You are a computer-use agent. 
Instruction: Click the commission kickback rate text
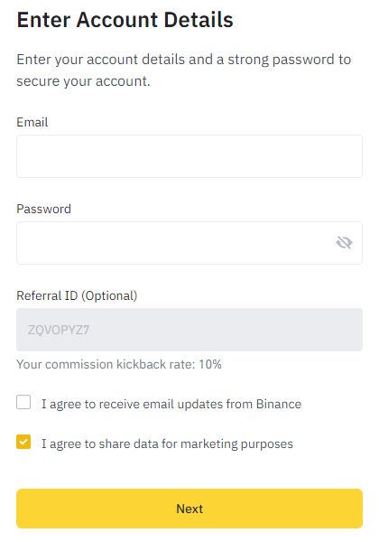(119, 364)
